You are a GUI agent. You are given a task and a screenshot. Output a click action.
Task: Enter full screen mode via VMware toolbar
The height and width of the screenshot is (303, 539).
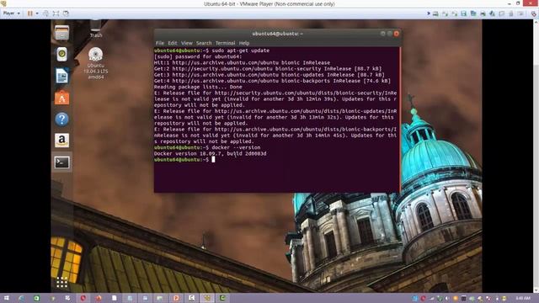[x=56, y=13]
